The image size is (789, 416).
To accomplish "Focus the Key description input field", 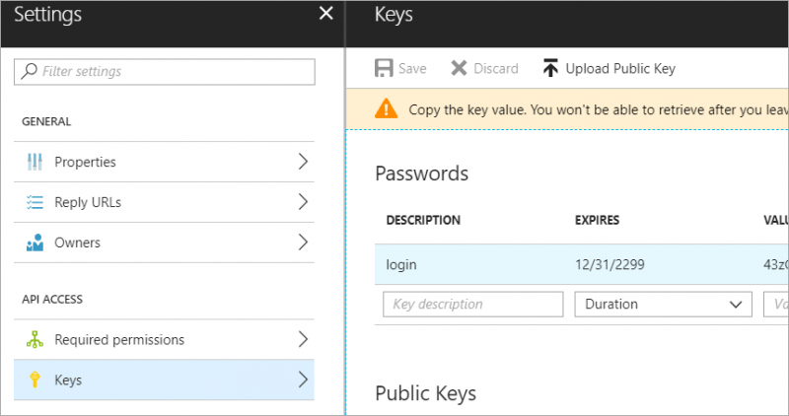I will pyautogui.click(x=473, y=305).
